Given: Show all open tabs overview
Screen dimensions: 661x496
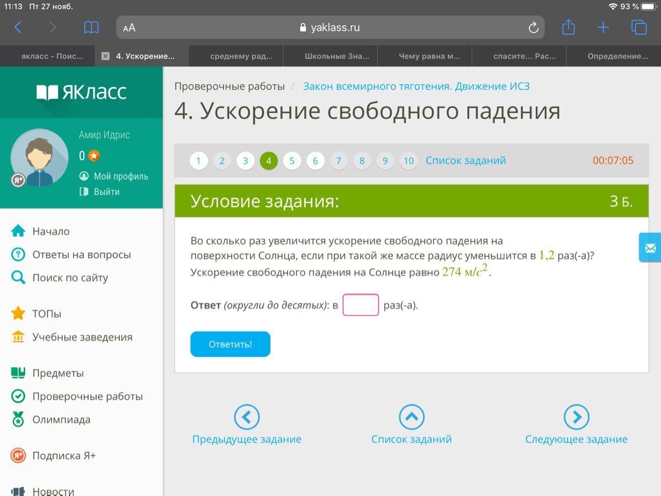Looking at the screenshot, I should (x=638, y=28).
